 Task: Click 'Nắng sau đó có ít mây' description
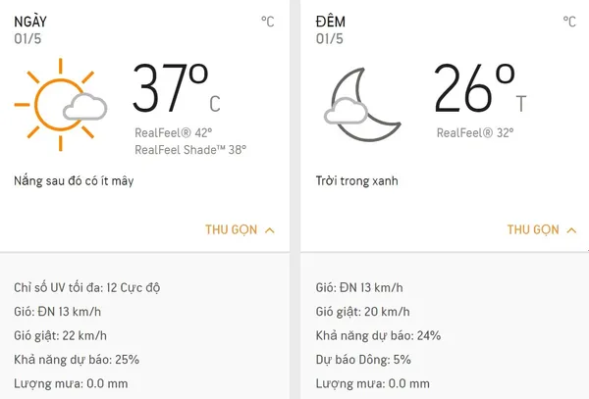[74, 181]
